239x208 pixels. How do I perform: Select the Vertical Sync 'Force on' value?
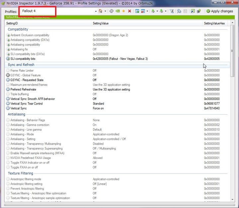[x=98, y=108]
